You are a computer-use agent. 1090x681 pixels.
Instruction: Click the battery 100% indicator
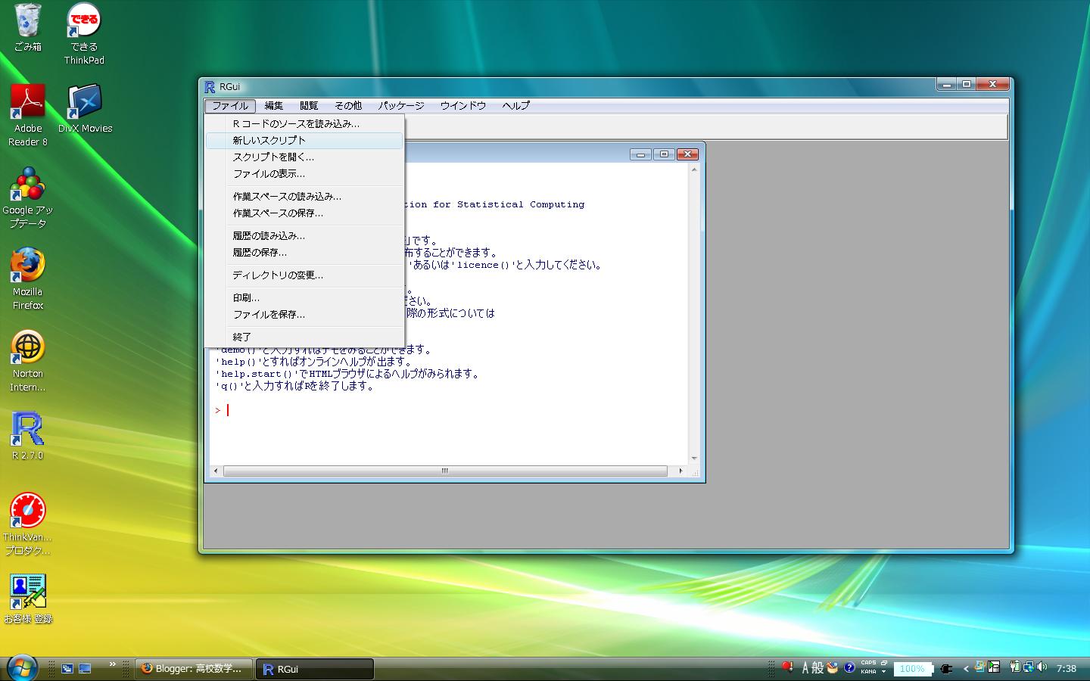coord(912,669)
